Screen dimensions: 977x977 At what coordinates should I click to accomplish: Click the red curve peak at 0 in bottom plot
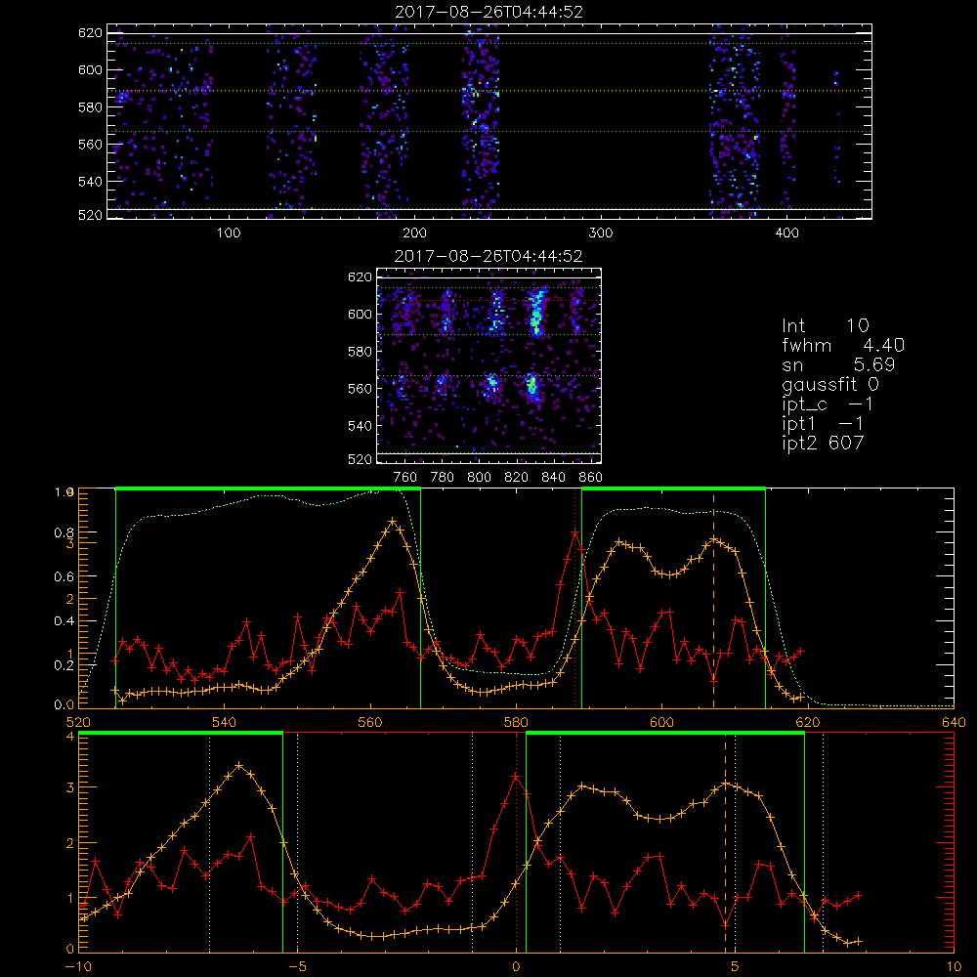tap(516, 777)
